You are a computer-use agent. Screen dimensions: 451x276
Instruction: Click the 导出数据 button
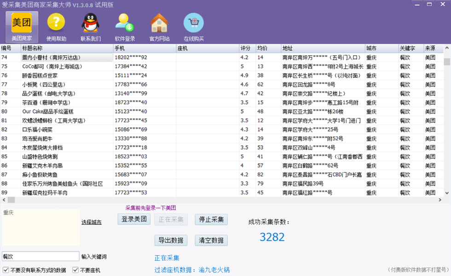[x=171, y=240]
